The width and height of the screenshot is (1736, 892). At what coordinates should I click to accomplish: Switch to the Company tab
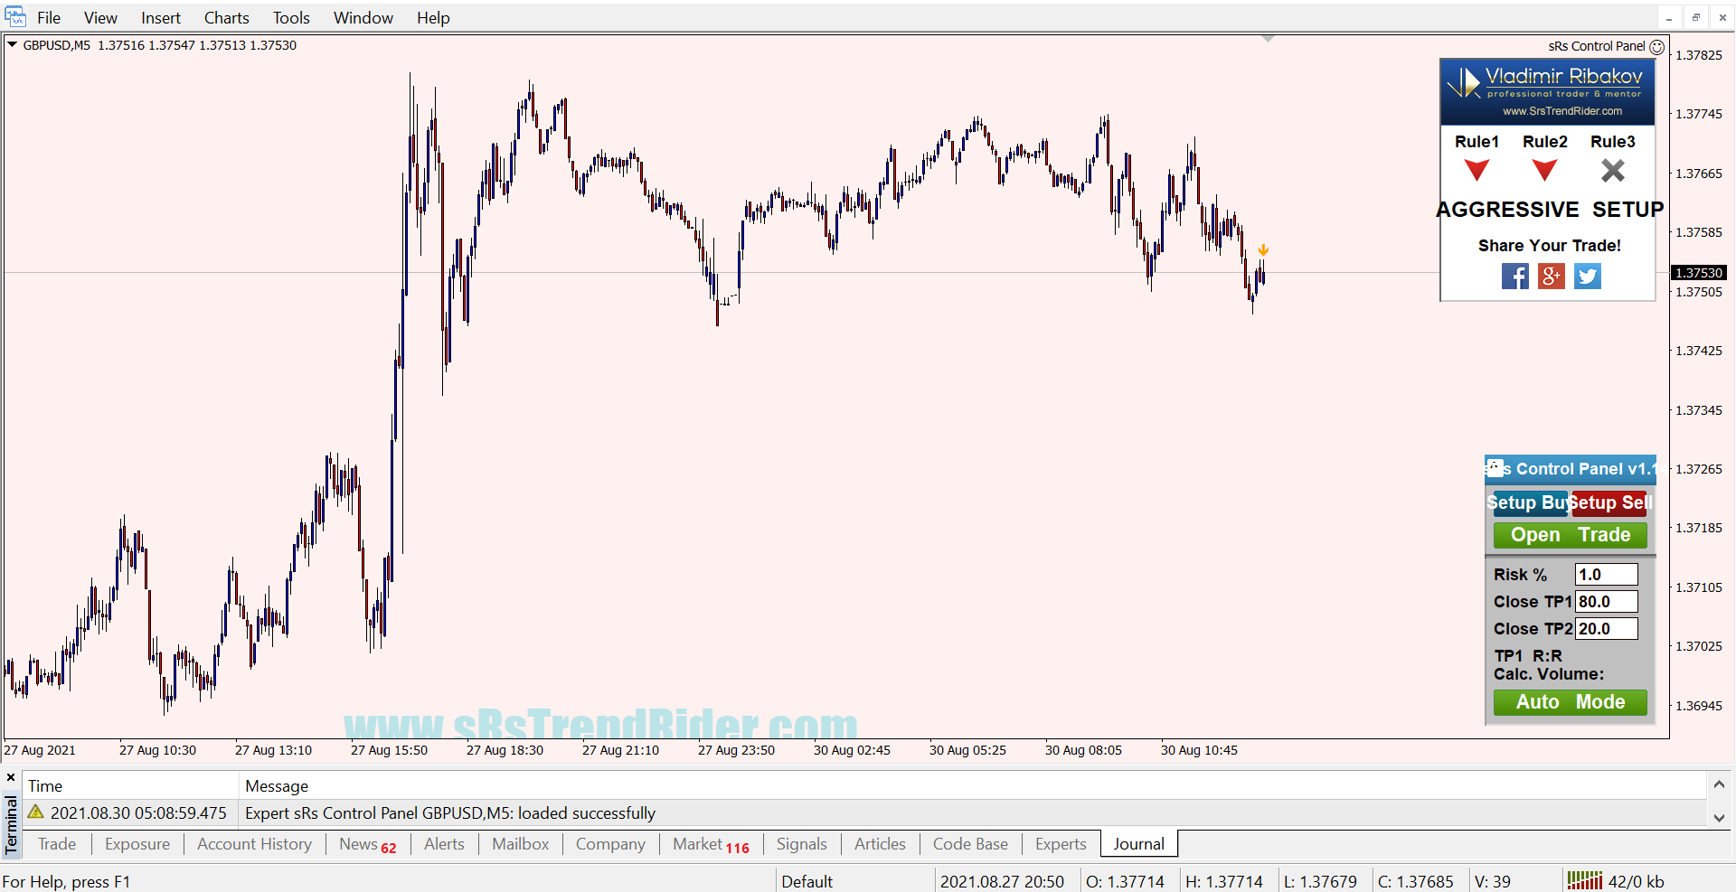click(610, 844)
